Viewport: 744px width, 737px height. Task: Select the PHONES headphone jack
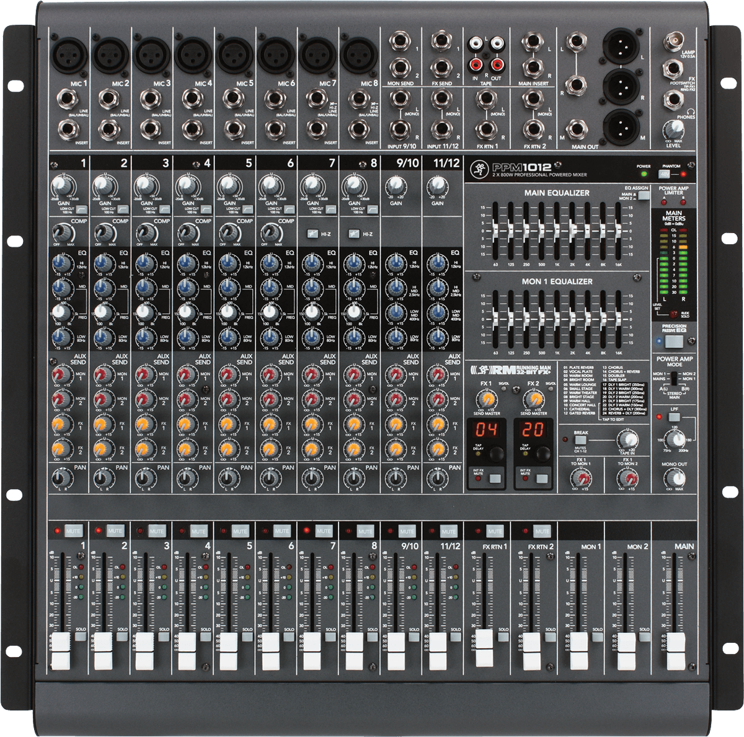click(x=672, y=99)
